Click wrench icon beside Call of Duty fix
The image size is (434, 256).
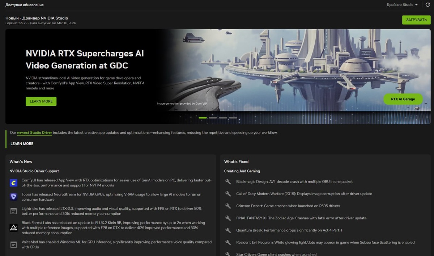228,194
